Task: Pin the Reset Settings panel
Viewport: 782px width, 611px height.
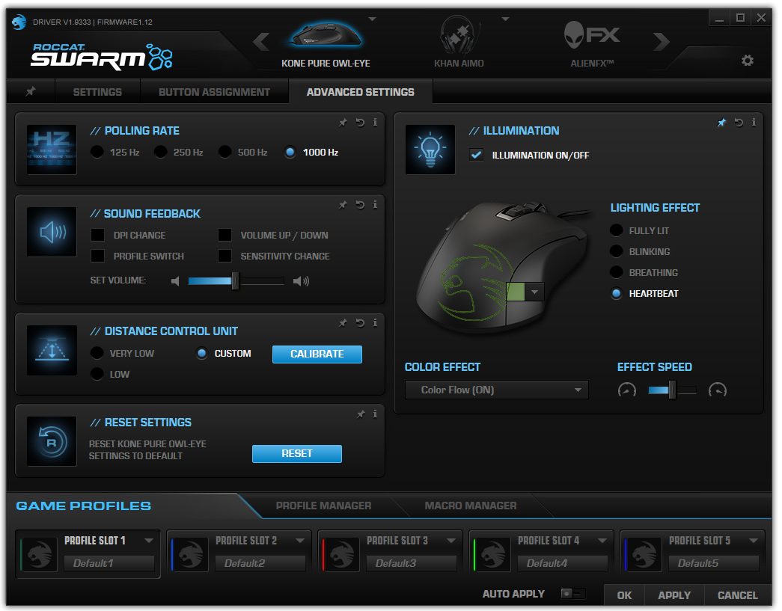Action: [361, 414]
